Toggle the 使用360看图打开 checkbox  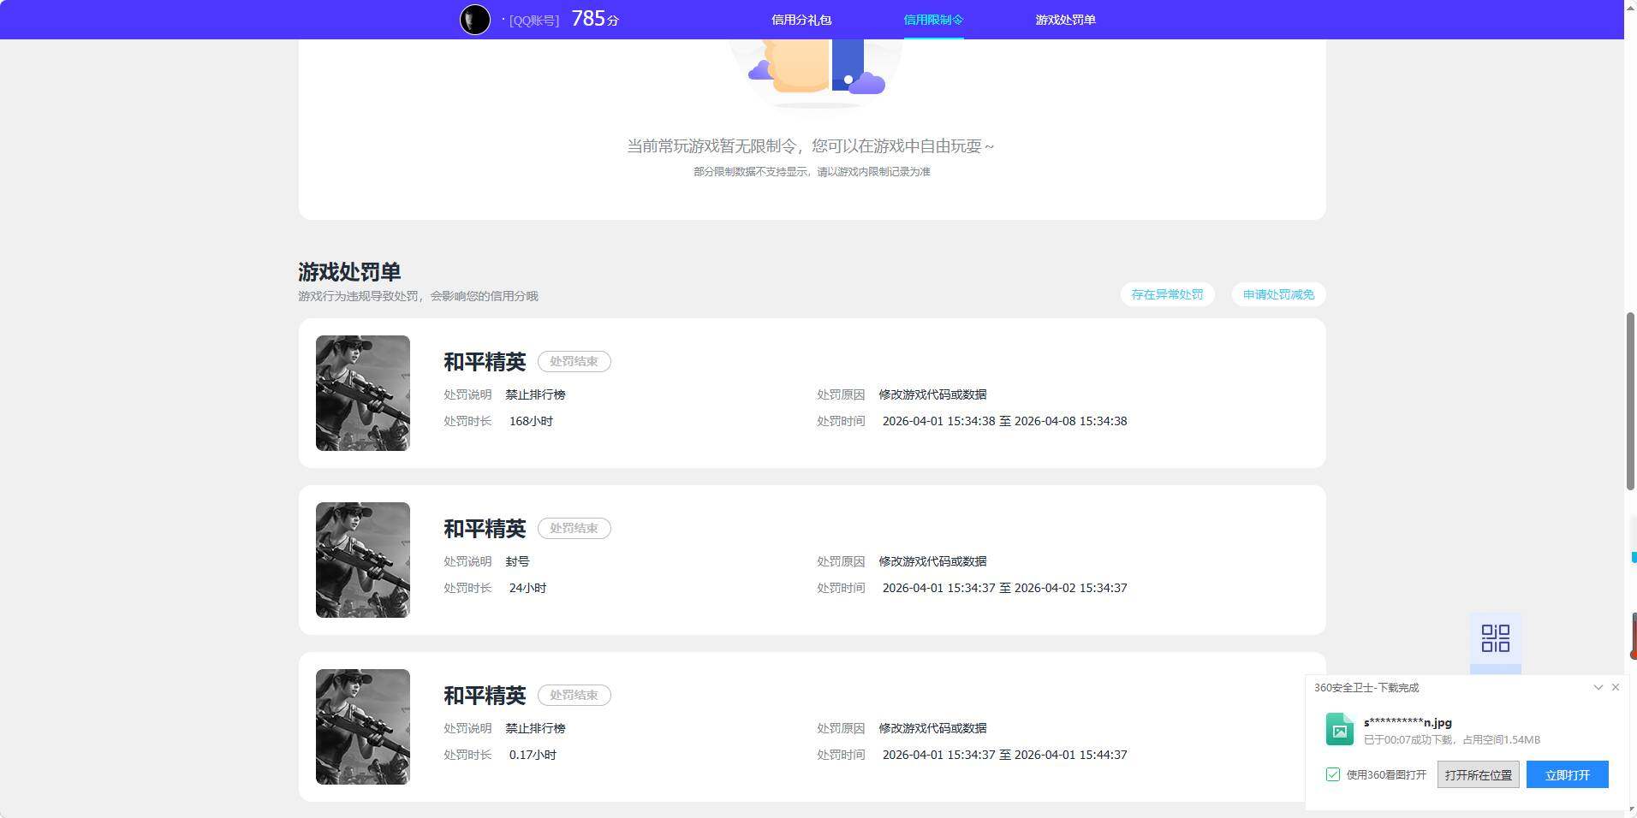pos(1332,774)
